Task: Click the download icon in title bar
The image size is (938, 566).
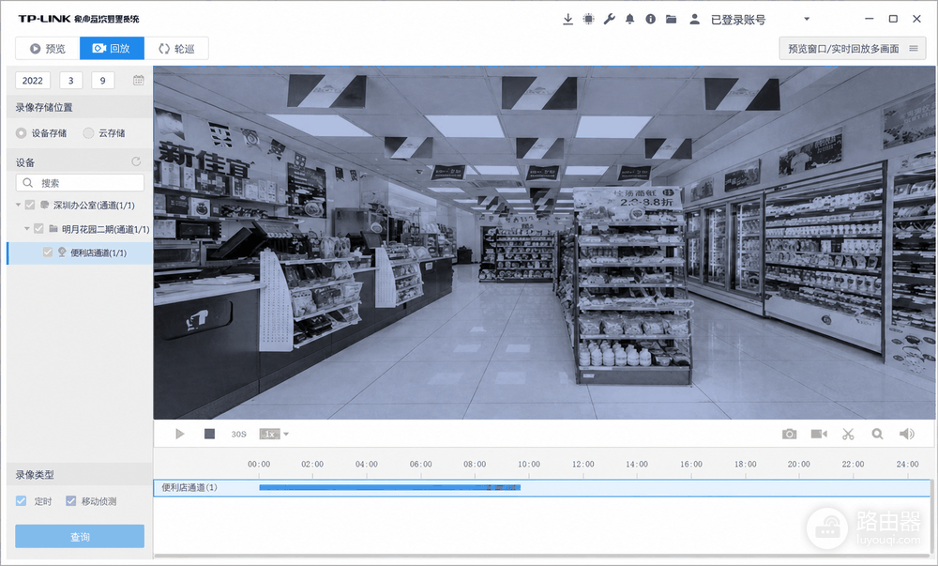Action: (567, 19)
